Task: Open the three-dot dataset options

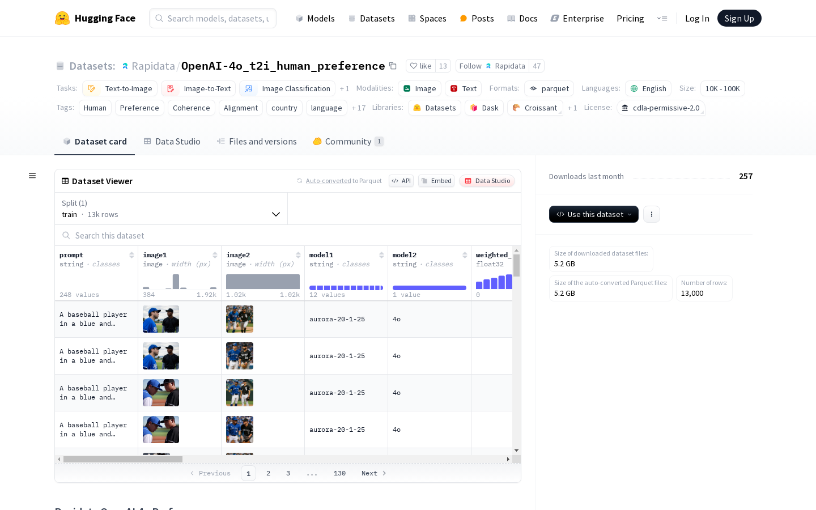Action: click(652, 214)
